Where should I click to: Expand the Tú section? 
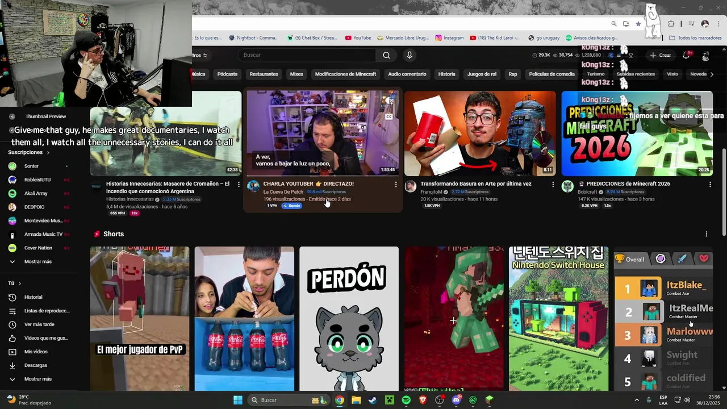15,283
